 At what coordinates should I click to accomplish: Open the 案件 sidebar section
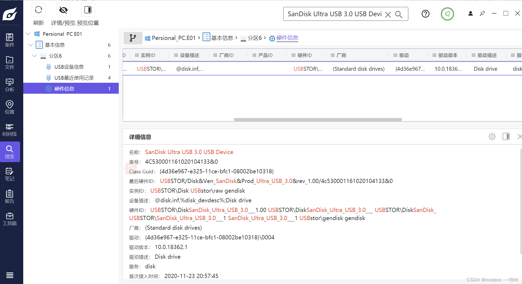(x=10, y=40)
